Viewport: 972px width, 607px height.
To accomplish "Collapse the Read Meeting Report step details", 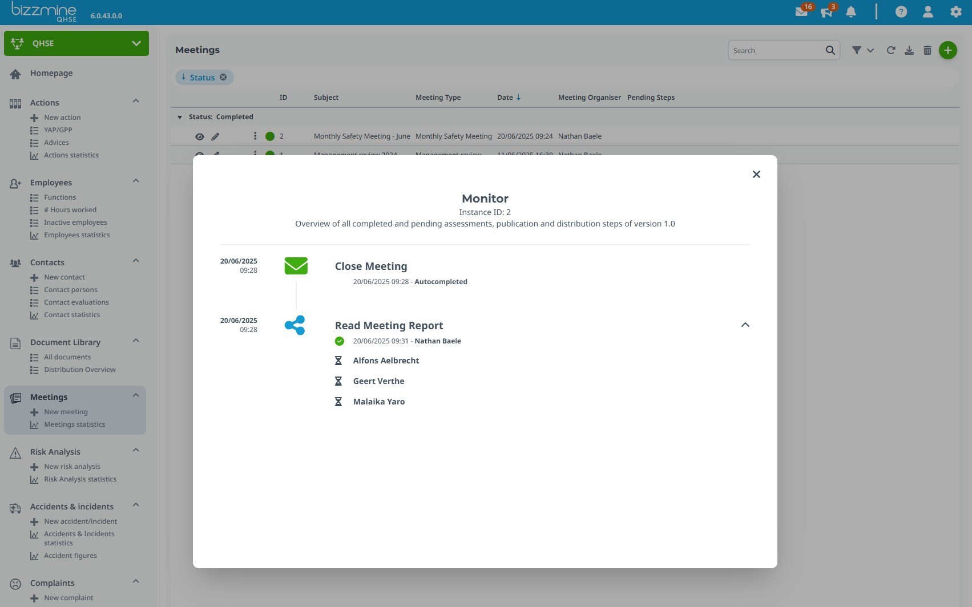I will 745,325.
